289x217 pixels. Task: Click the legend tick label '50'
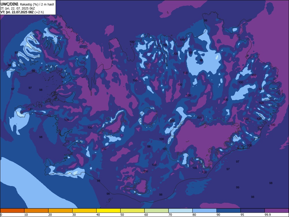122,215
